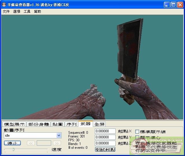The width and height of the screenshot is (185, 156).
Task: Switch to the 貼圖 tab
Action: 58,124
